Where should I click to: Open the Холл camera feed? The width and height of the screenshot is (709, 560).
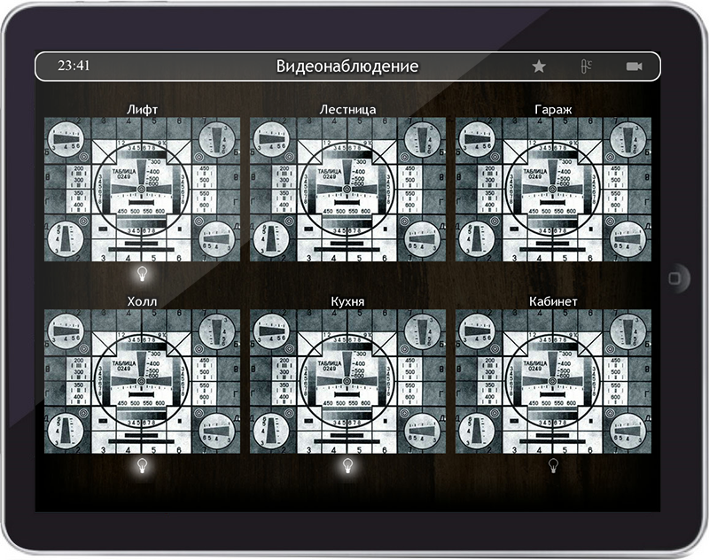(x=142, y=381)
